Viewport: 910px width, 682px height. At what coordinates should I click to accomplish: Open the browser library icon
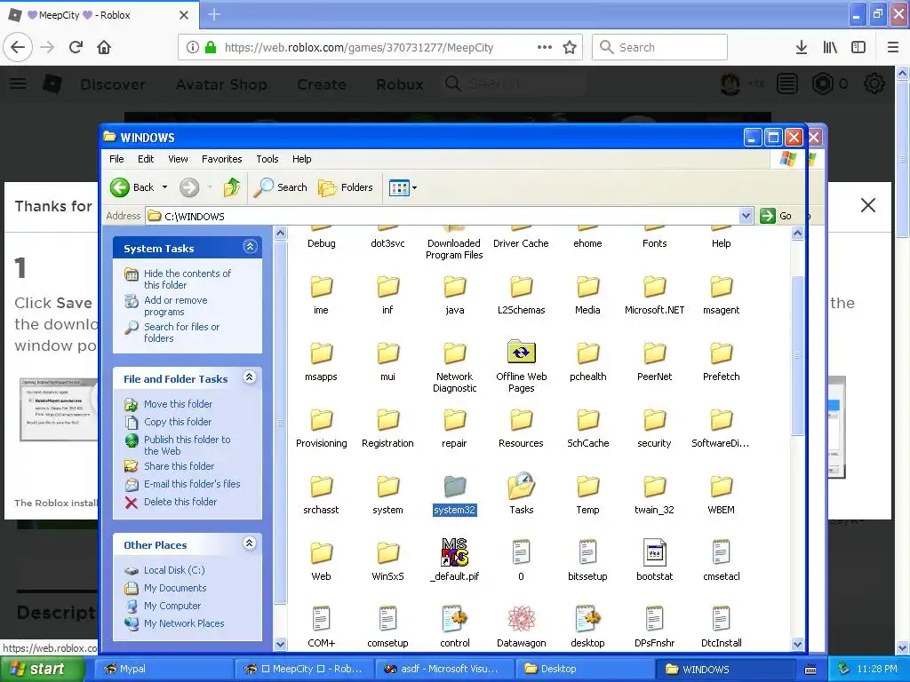830,47
